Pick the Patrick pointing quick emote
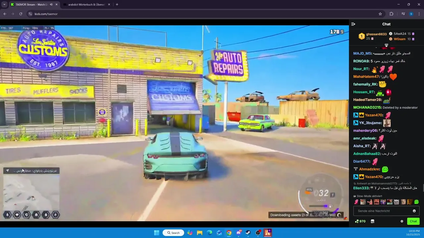The image size is (424, 238). pos(370,202)
